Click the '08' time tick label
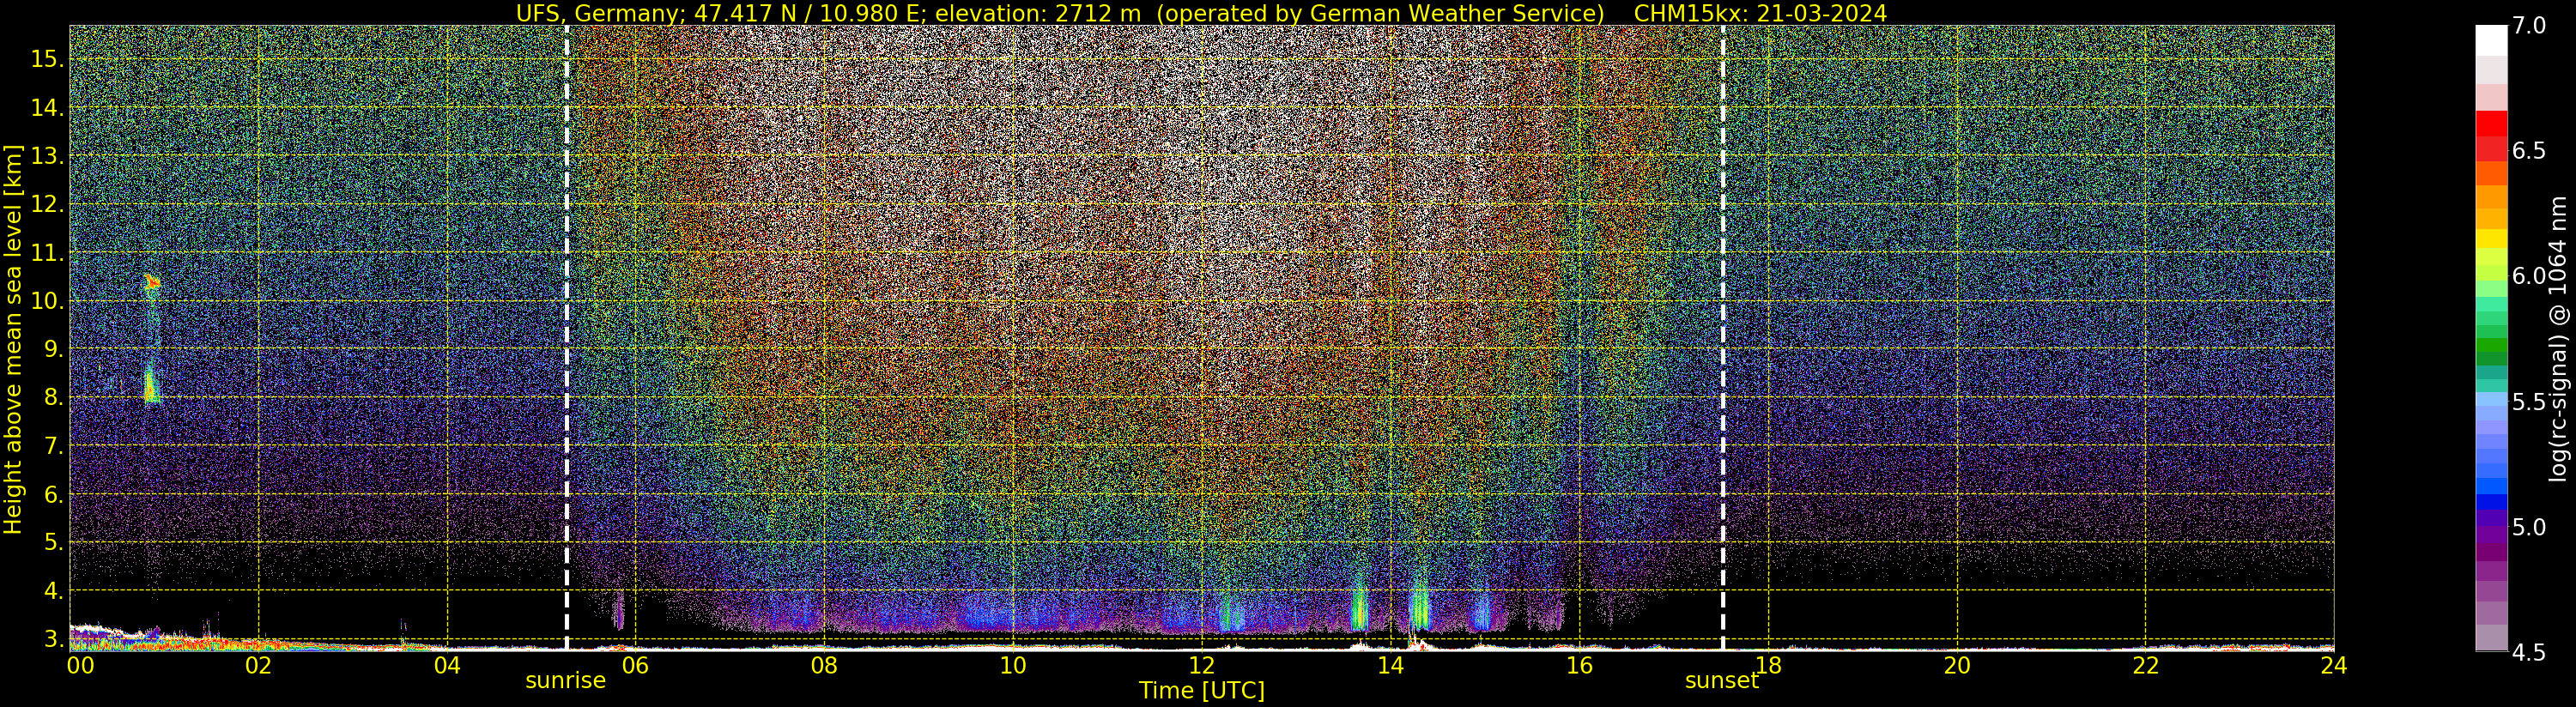 (x=824, y=664)
